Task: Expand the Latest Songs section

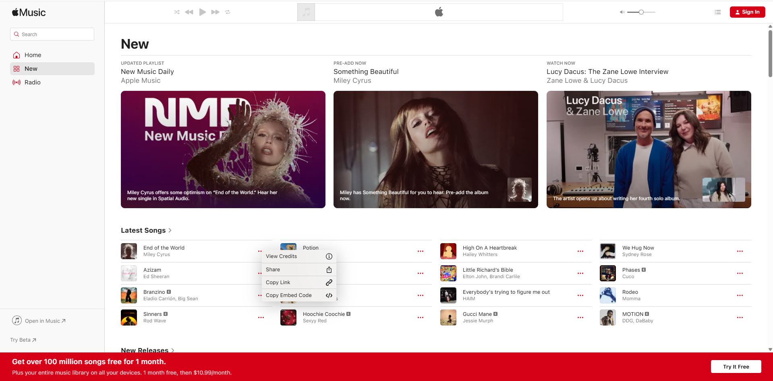Action: pos(147,230)
